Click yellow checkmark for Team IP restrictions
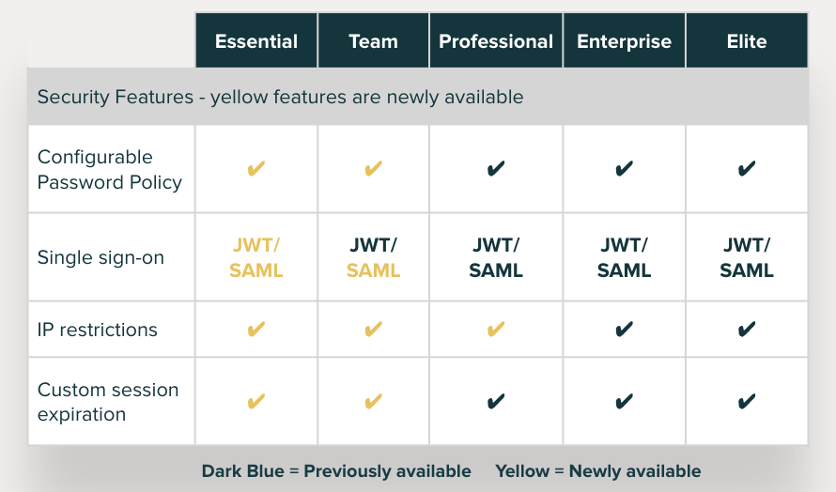Screen dimensions: 836x492 pyautogui.click(x=373, y=330)
